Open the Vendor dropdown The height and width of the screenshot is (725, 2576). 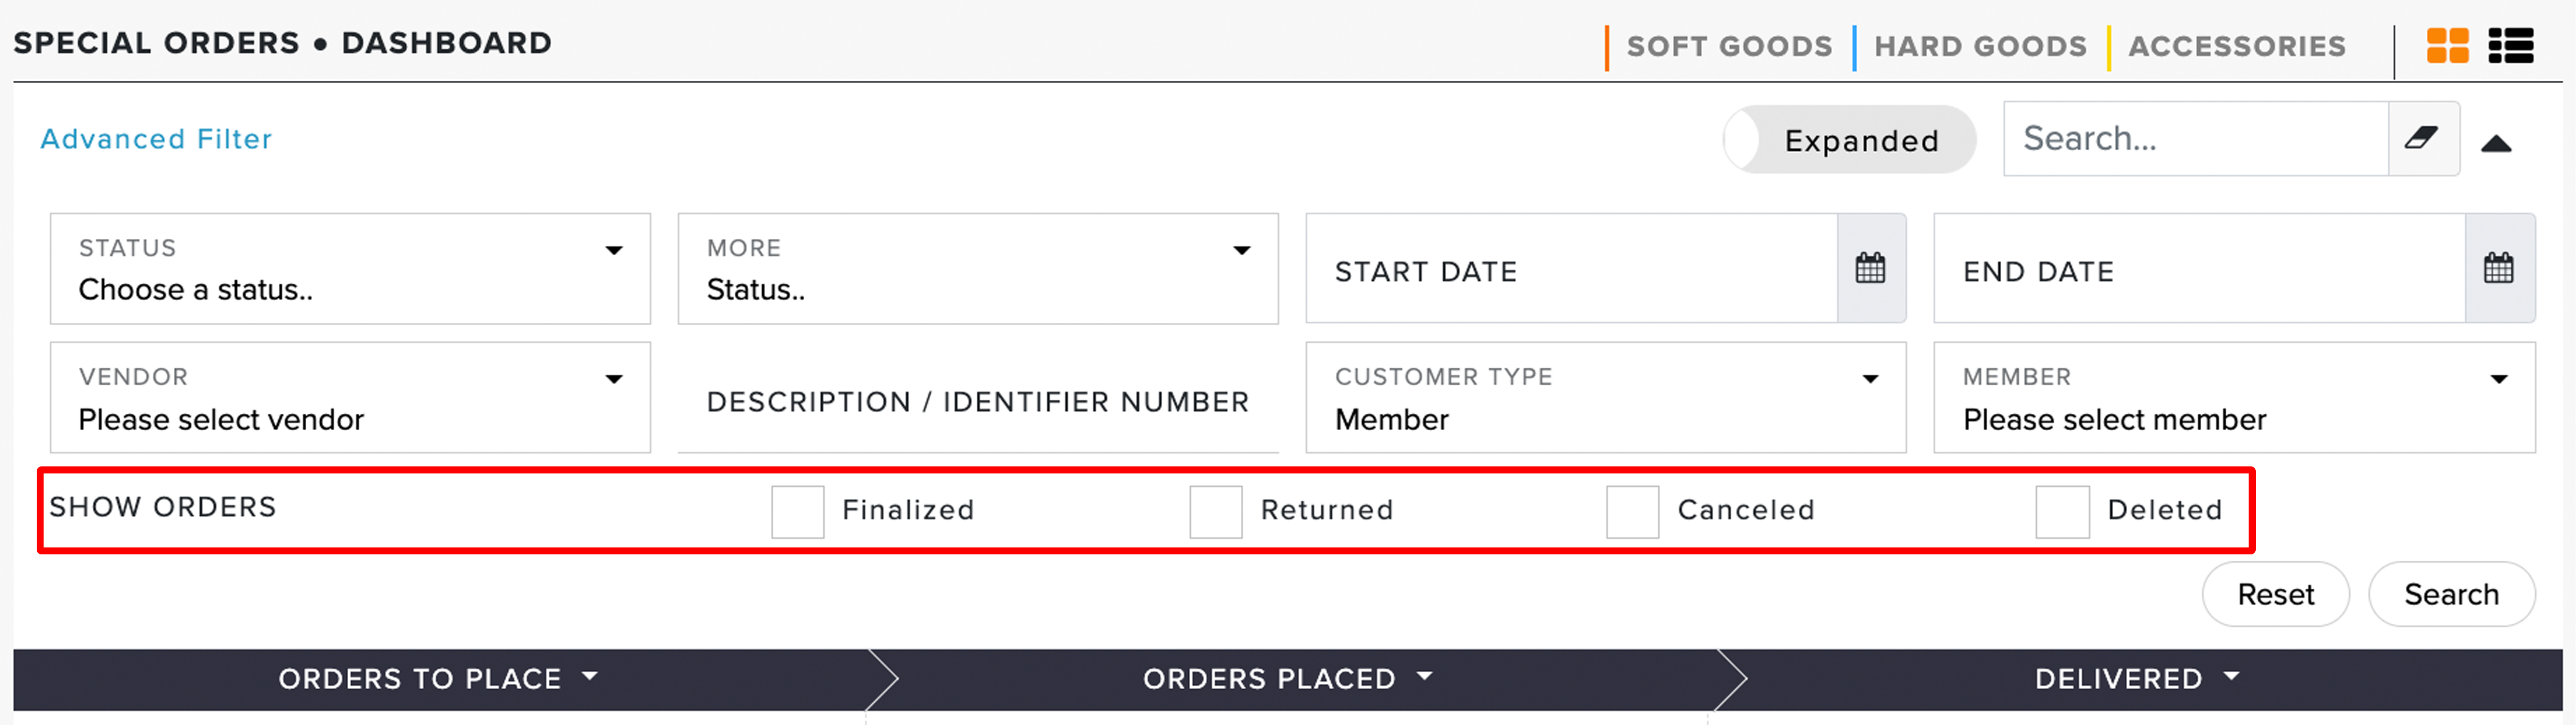(350, 397)
